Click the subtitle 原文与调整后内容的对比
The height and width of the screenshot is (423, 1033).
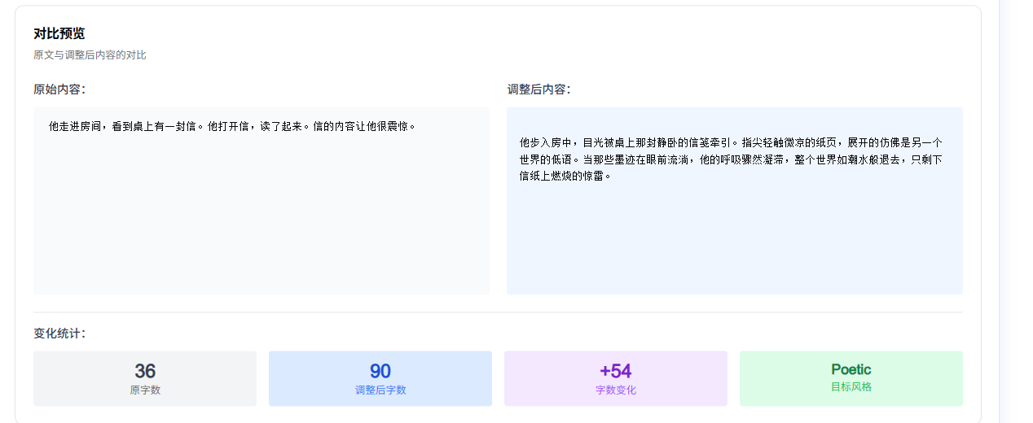tap(90, 55)
